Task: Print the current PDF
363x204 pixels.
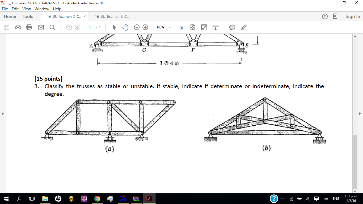Action: click(29, 27)
